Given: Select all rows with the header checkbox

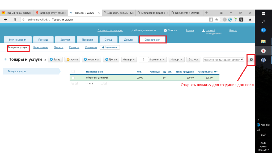Looking at the screenshot, I should tap(73, 71).
